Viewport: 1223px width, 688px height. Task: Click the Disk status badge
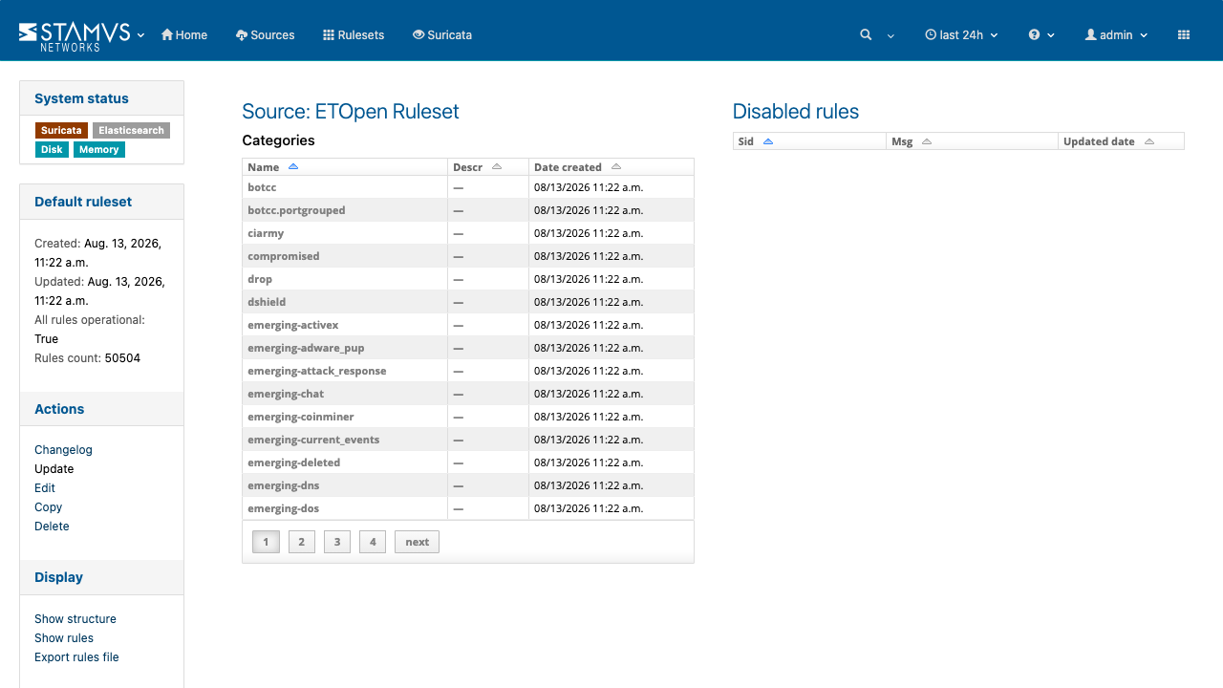52,149
